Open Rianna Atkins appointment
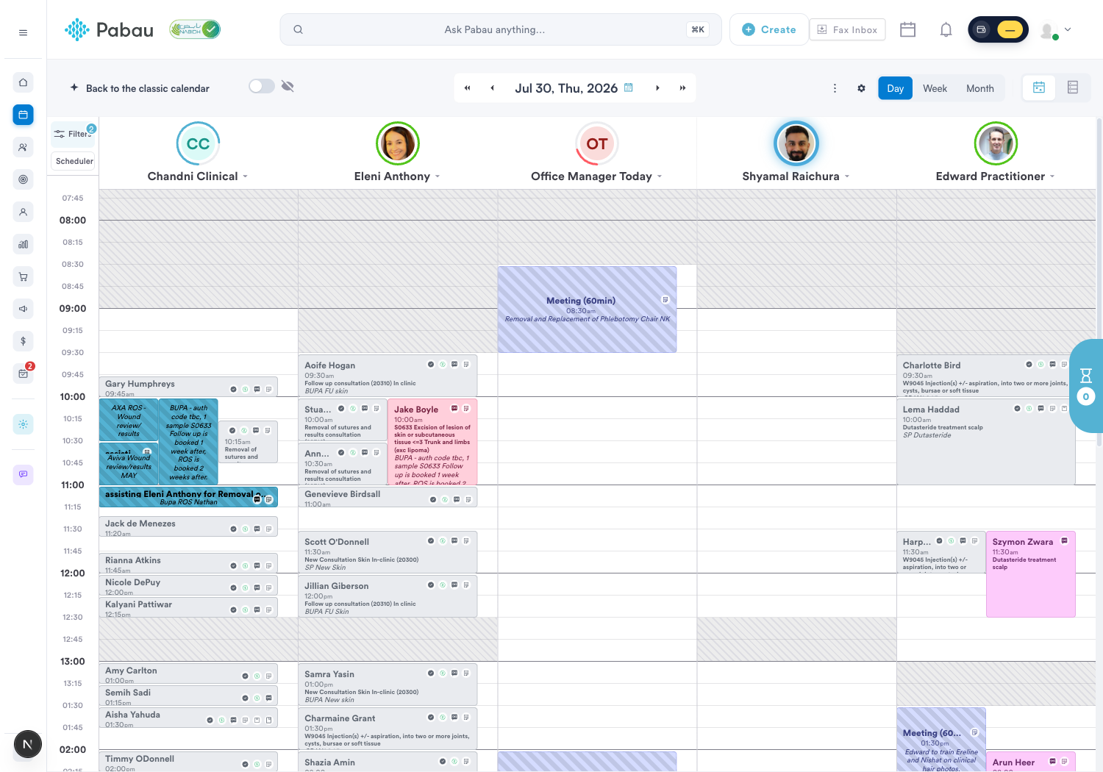Viewport: 1103px width, 772px height. [188, 563]
